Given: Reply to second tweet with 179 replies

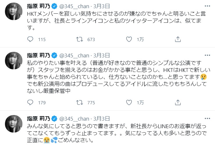Looking at the screenshot, I should (31, 103).
